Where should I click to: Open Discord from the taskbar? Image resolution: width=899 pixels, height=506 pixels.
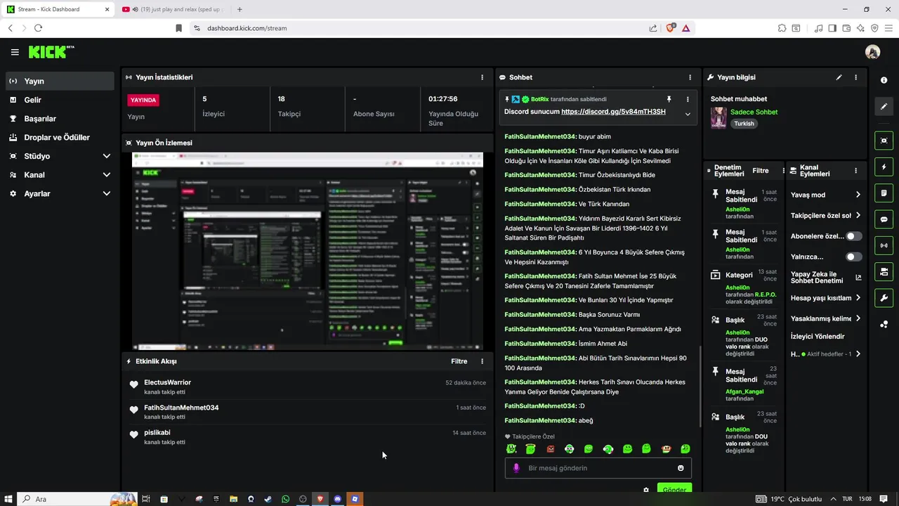tap(338, 499)
